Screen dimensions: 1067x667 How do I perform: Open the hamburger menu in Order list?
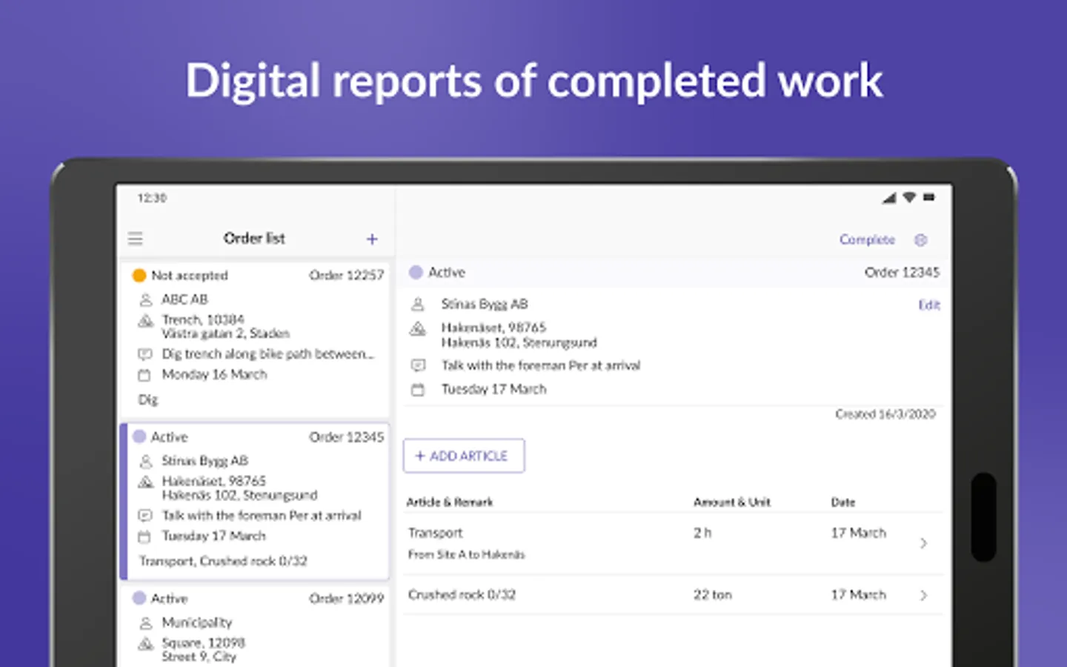tap(135, 239)
